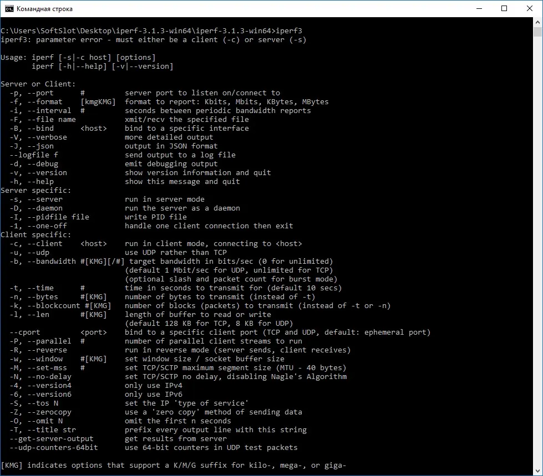Click the "Server specific:" heading

tap(35, 190)
